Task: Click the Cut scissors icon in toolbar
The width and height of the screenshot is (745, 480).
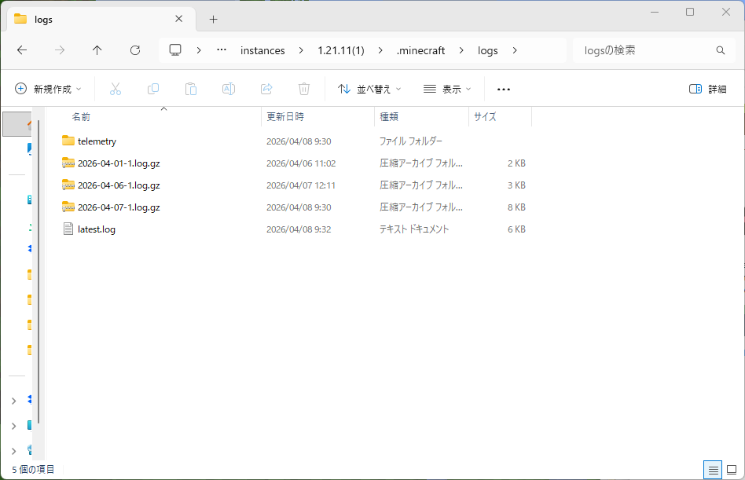Action: pos(116,89)
